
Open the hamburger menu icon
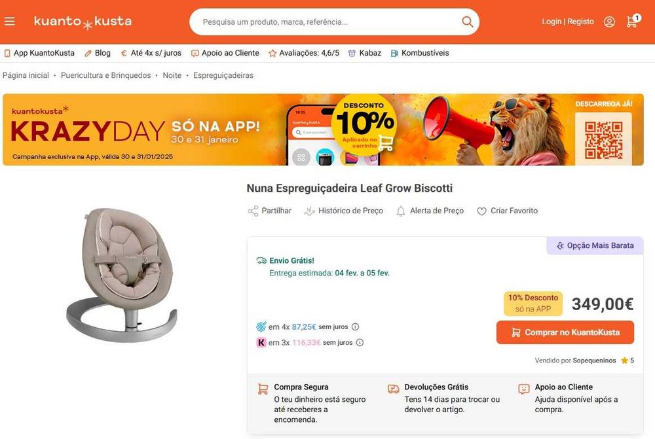9,22
